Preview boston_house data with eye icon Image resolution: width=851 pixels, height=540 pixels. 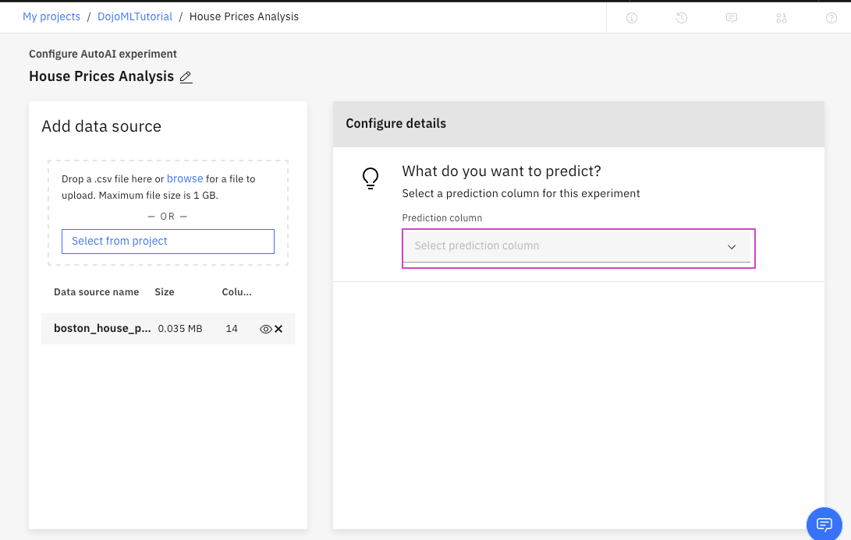click(265, 329)
